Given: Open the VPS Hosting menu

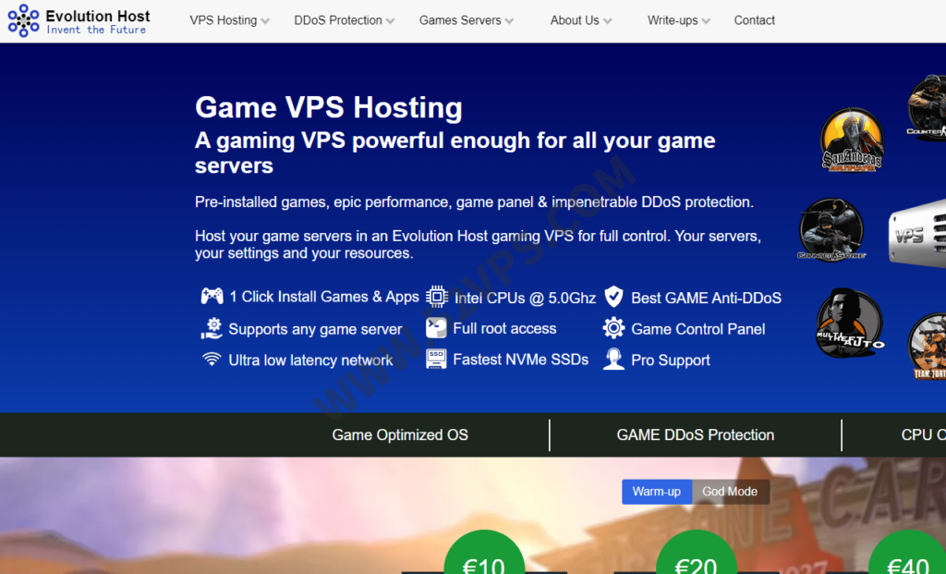Looking at the screenshot, I should [x=224, y=20].
